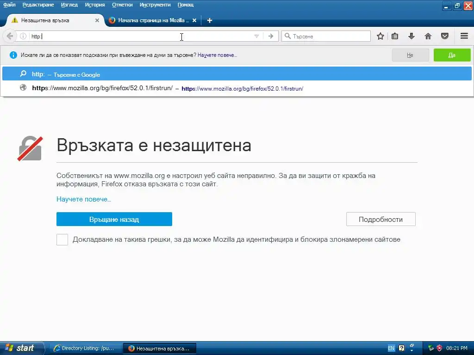Click the 08:21 PM taskbar clock

(457, 348)
